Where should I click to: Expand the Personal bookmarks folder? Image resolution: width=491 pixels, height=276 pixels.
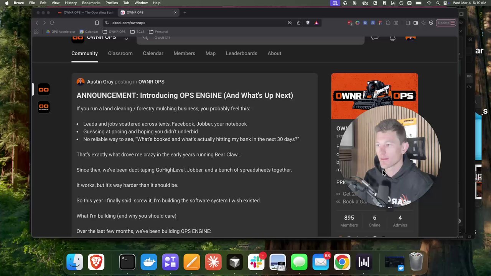[158, 31]
